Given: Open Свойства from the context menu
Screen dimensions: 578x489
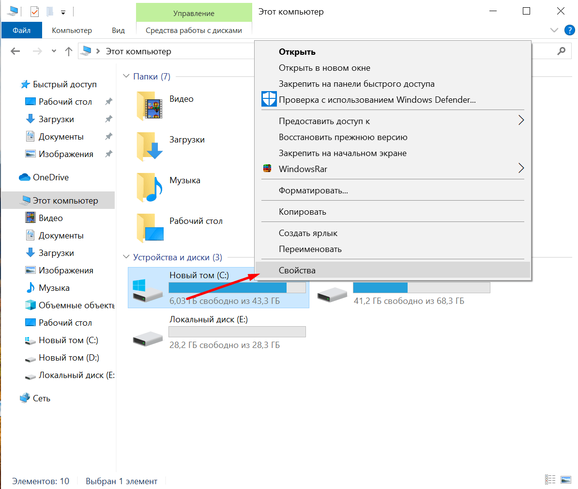Looking at the screenshot, I should point(393,270).
